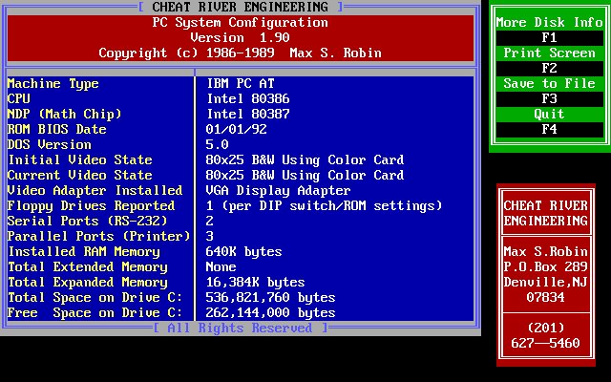Select the Floppy Drives Reported label
The image size is (611, 382).
(x=92, y=206)
